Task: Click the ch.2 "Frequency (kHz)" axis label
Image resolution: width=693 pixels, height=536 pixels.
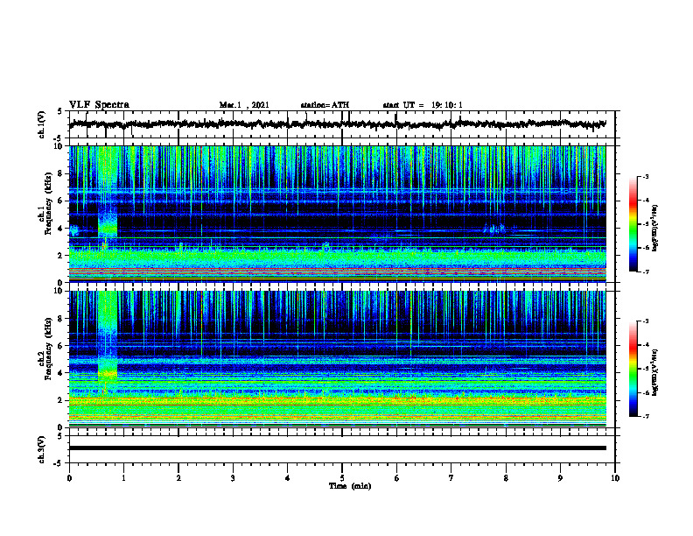Action: pos(48,349)
